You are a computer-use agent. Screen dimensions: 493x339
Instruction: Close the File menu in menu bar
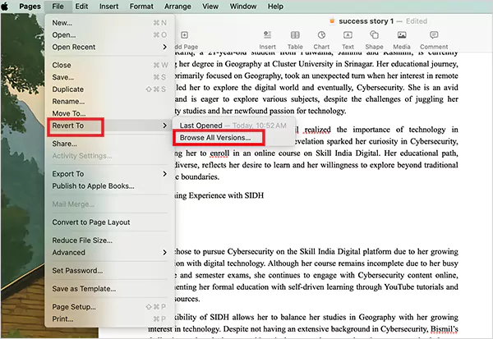(x=58, y=7)
